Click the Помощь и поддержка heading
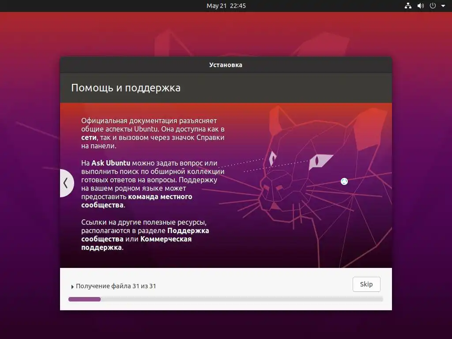 point(126,88)
